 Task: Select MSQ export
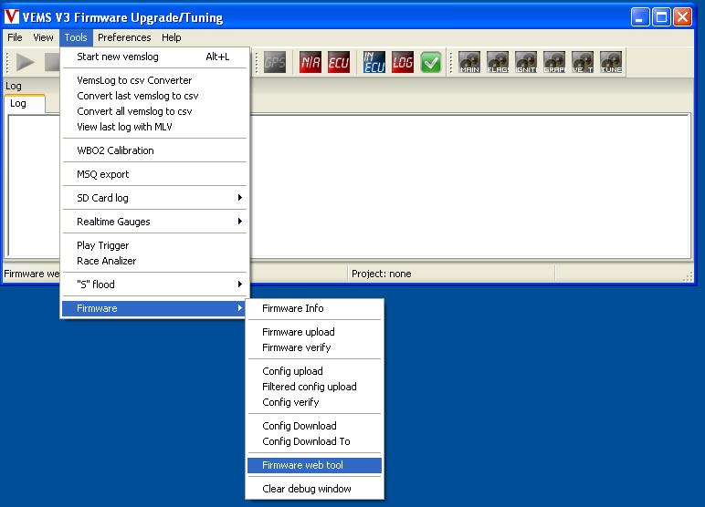154,174
